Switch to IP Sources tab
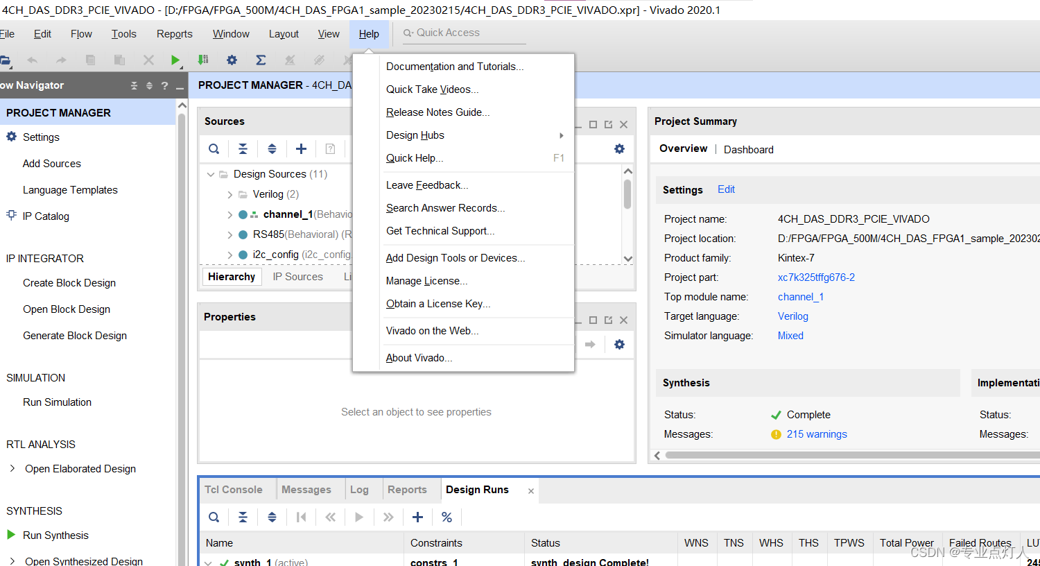Screen dimensions: 1040x566 298,277
